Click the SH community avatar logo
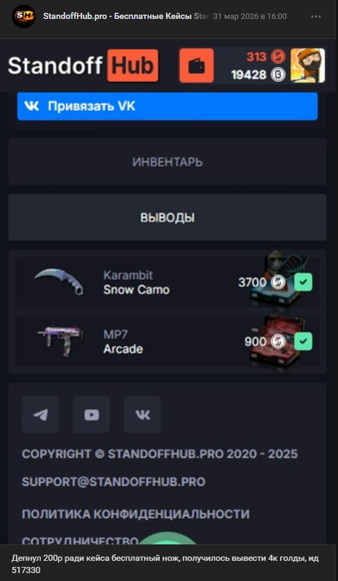Image resolution: width=338 pixels, height=581 pixels. [24, 16]
